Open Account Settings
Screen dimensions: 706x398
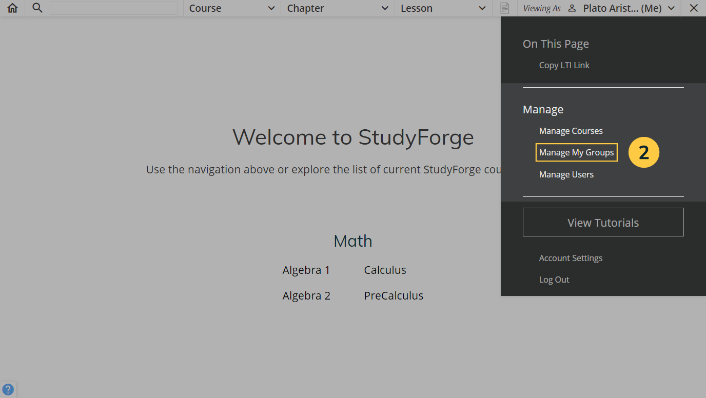[571, 258]
